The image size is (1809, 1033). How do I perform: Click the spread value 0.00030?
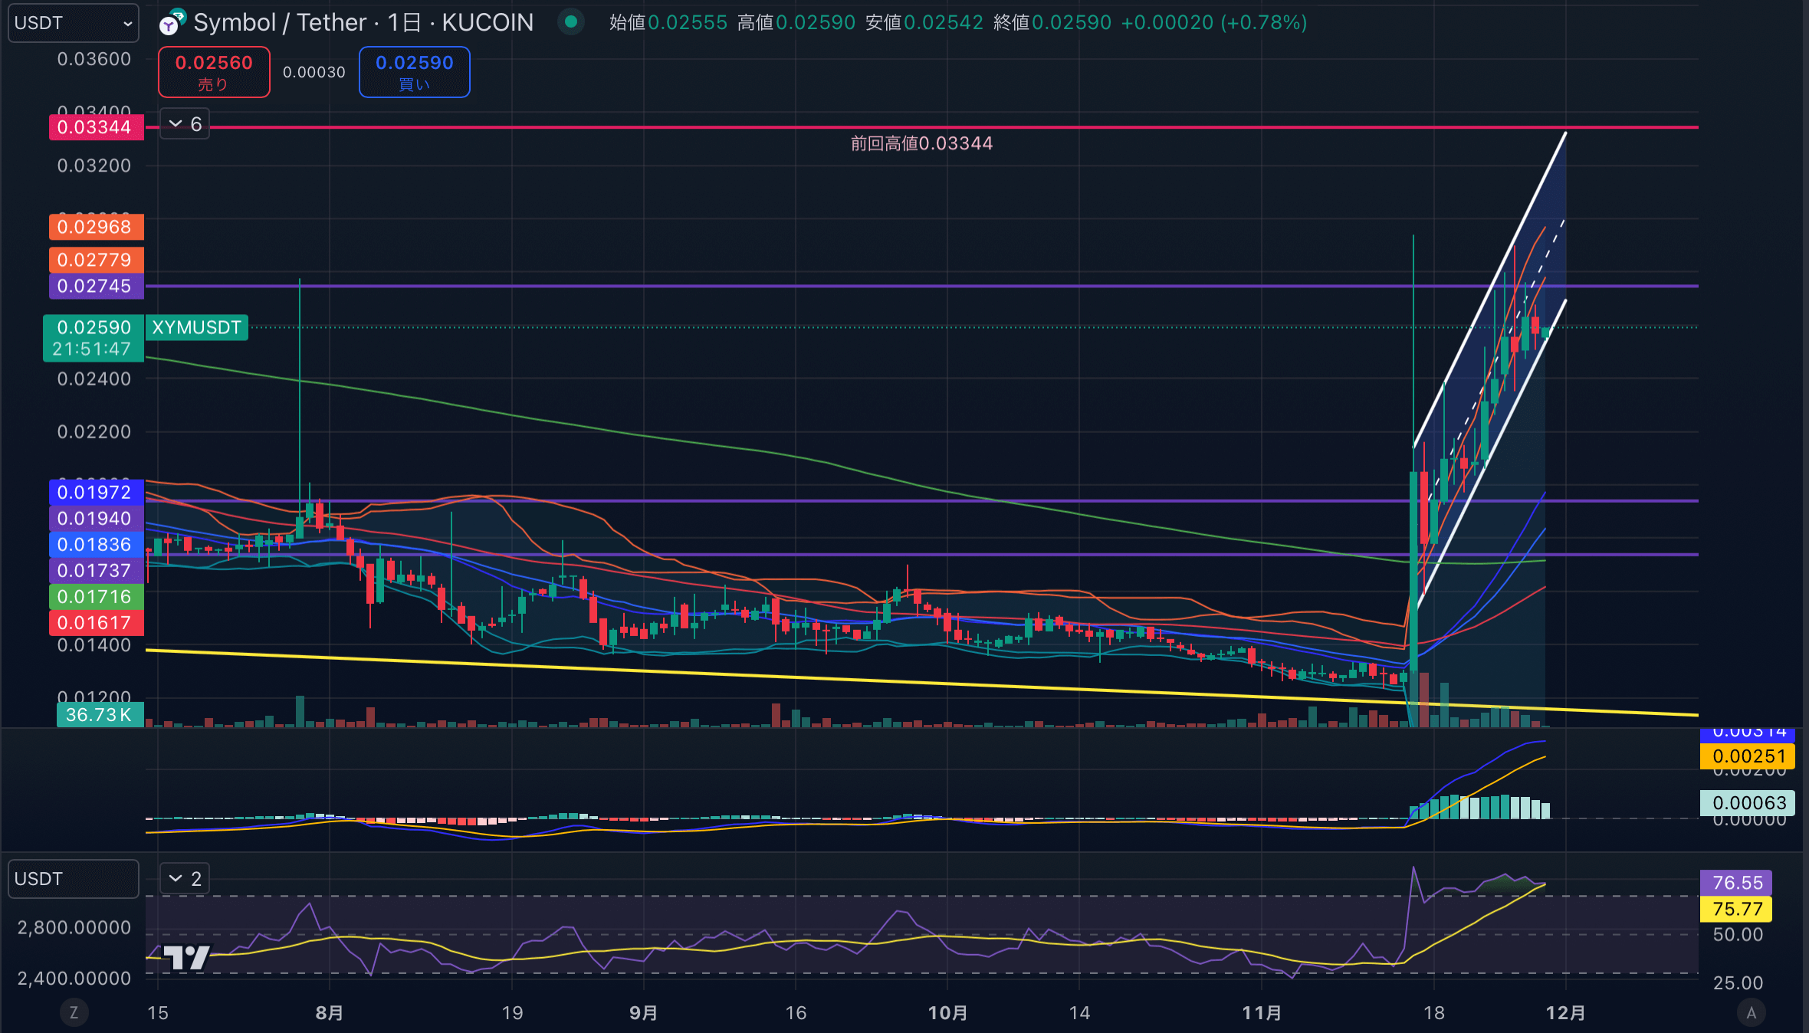point(314,72)
